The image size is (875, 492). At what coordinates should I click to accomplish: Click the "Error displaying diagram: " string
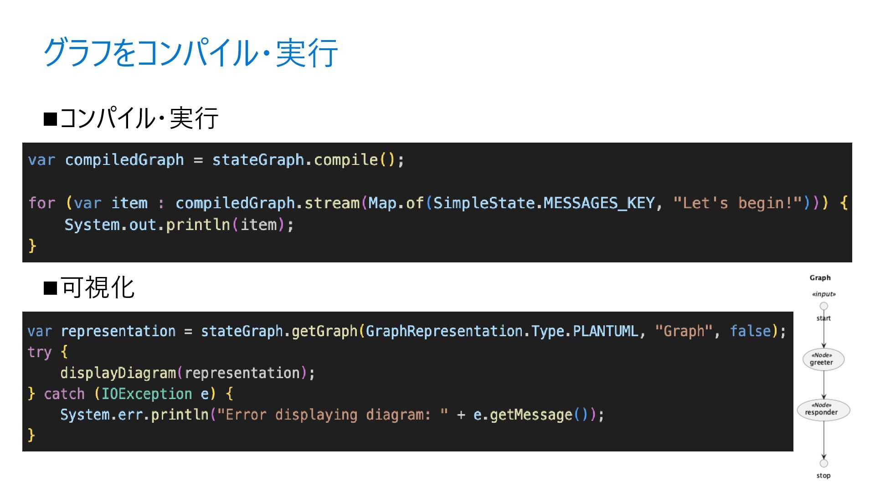coord(332,415)
